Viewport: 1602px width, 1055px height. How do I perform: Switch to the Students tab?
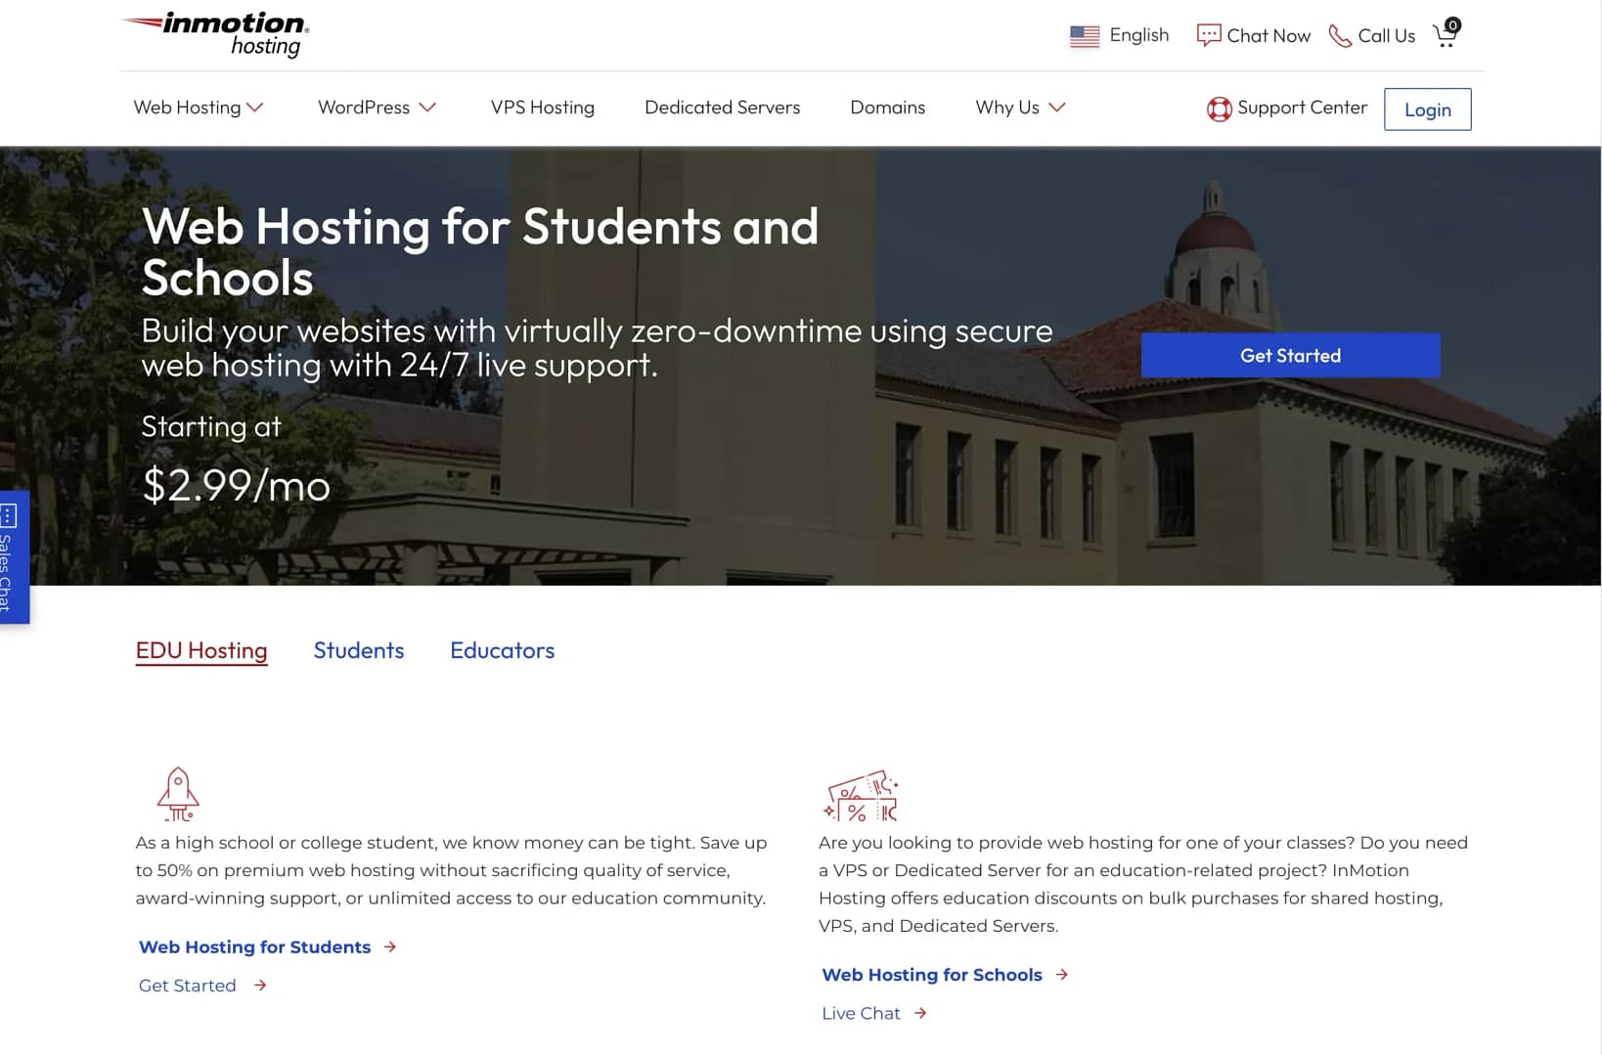click(359, 651)
